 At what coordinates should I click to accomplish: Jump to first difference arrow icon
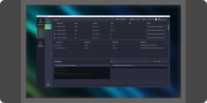tap(152, 62)
